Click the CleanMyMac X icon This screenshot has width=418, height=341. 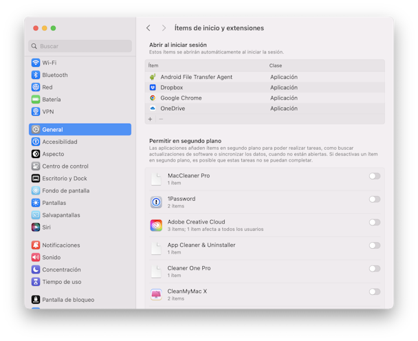[x=156, y=295]
